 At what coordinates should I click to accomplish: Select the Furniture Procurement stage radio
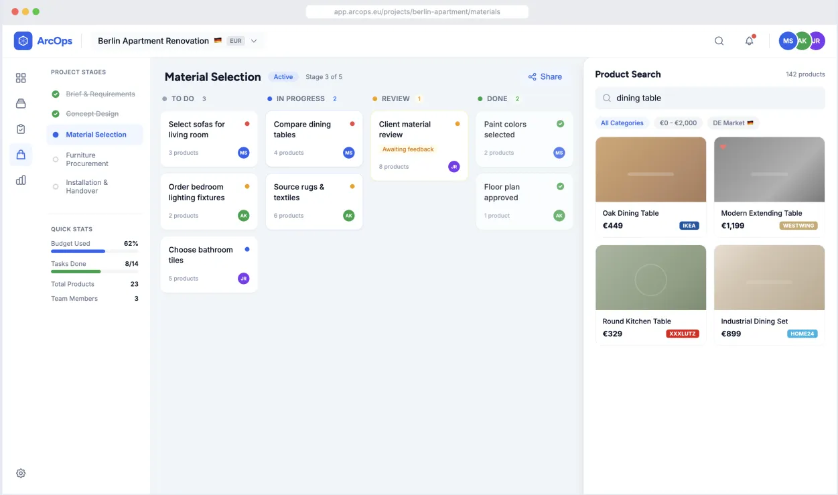click(x=56, y=159)
